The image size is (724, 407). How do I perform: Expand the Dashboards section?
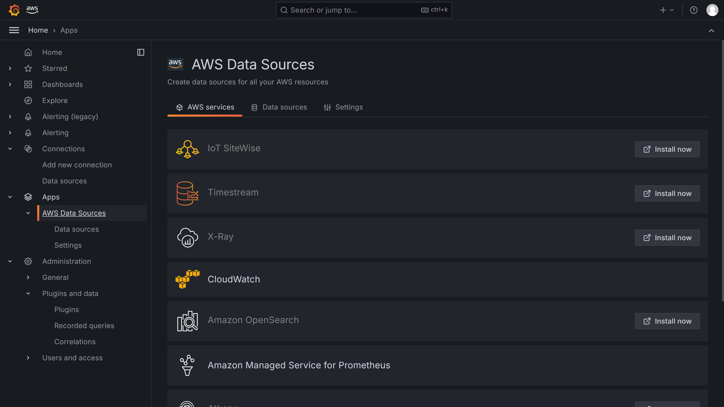(10, 84)
